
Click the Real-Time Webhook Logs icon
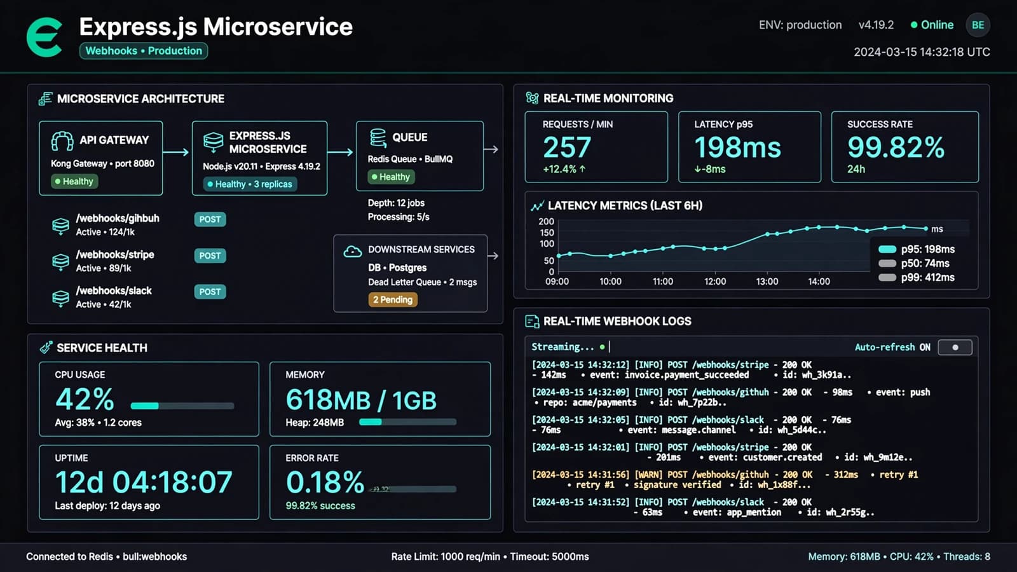point(532,321)
